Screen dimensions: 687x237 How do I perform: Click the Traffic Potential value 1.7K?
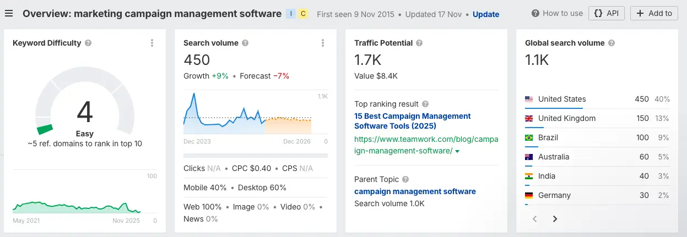(x=368, y=59)
